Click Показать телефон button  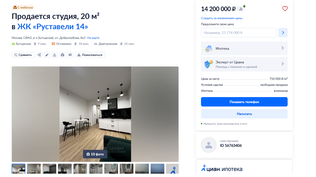244,102
